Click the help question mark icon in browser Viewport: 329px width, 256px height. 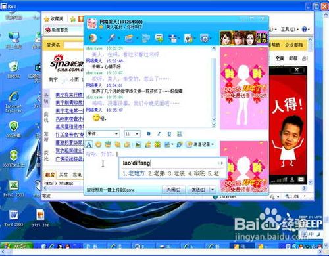305,29
